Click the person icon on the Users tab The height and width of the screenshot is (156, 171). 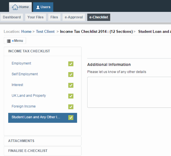(38, 7)
